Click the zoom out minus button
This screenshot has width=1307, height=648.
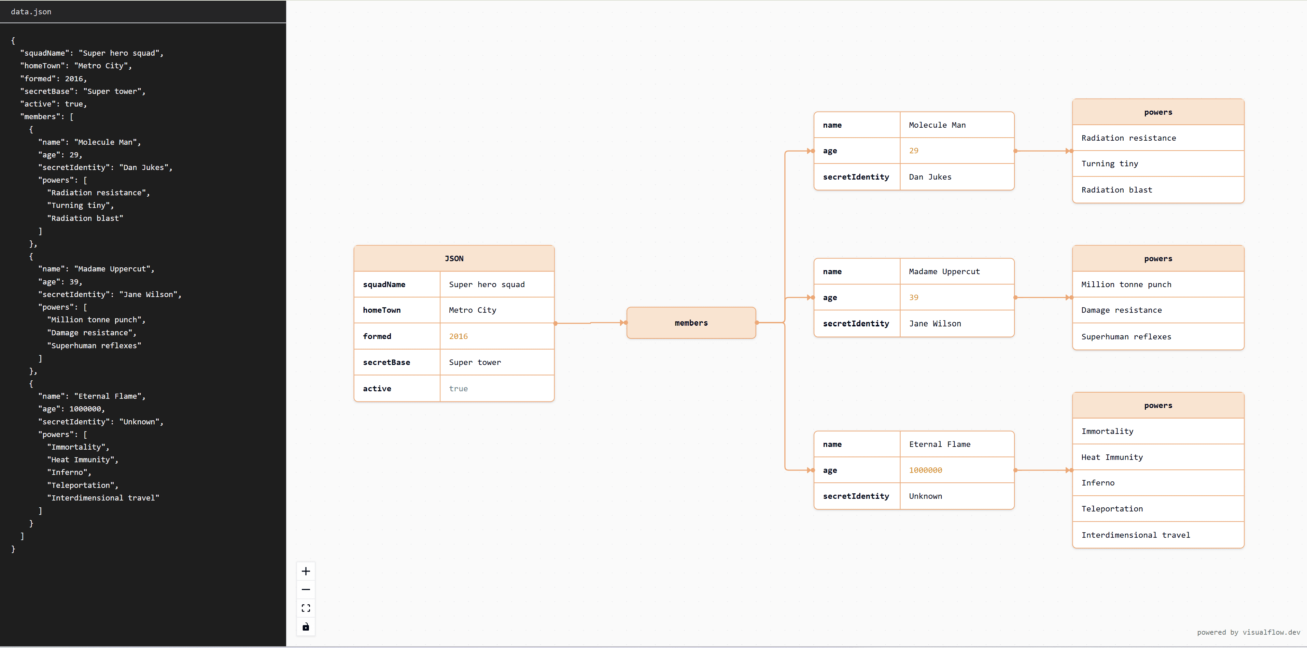pyautogui.click(x=306, y=590)
